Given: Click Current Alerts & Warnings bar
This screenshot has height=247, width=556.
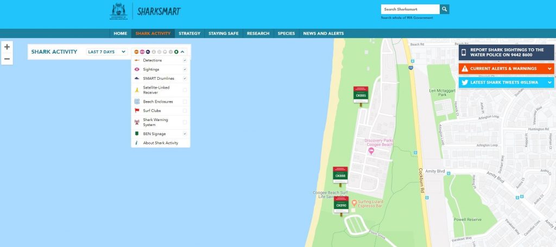Looking at the screenshot, I should point(507,69).
